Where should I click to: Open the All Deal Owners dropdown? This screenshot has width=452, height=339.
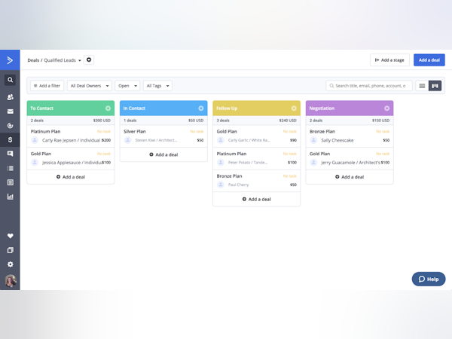point(90,86)
